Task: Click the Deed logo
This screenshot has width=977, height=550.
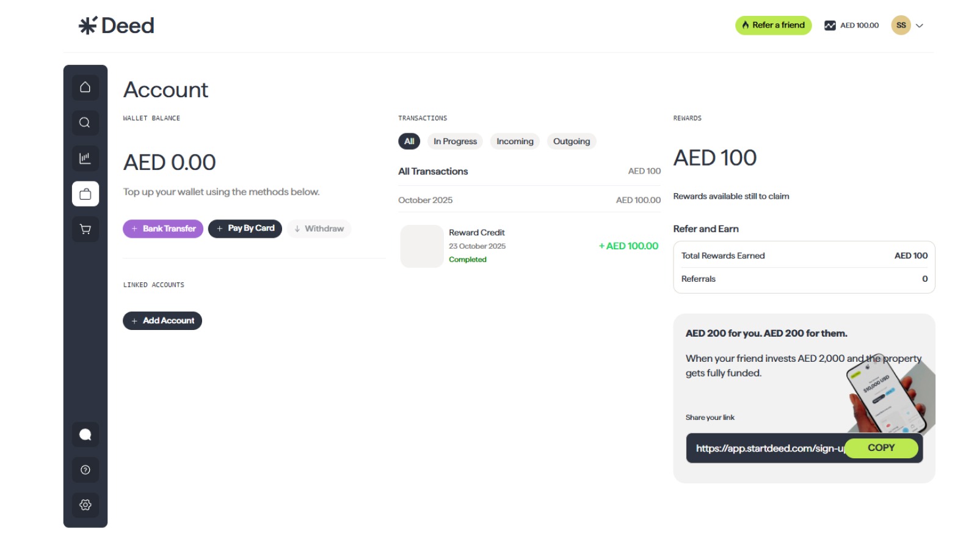Action: (x=116, y=26)
